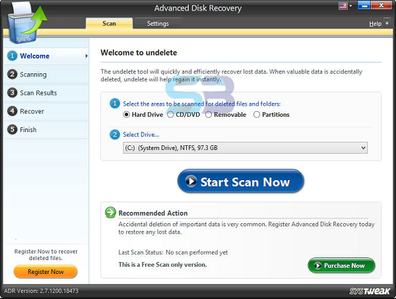Click the 'Recommended Action' heading
Image resolution: width=396 pixels, height=299 pixels.
coord(153,213)
